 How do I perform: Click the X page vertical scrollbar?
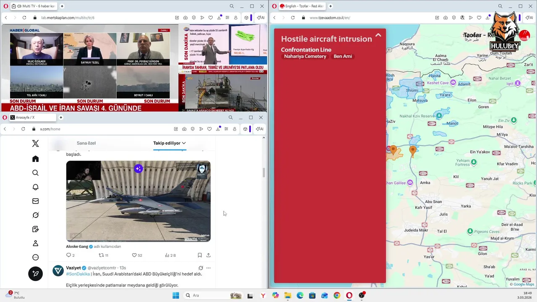pos(263,172)
